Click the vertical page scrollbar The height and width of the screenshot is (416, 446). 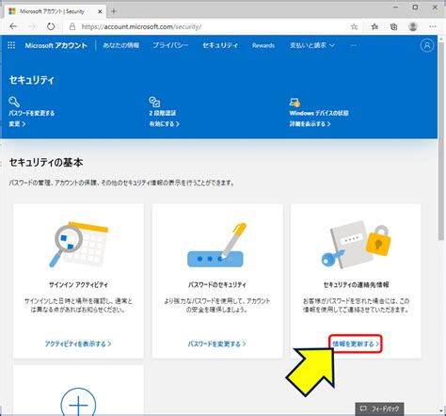click(441, 141)
